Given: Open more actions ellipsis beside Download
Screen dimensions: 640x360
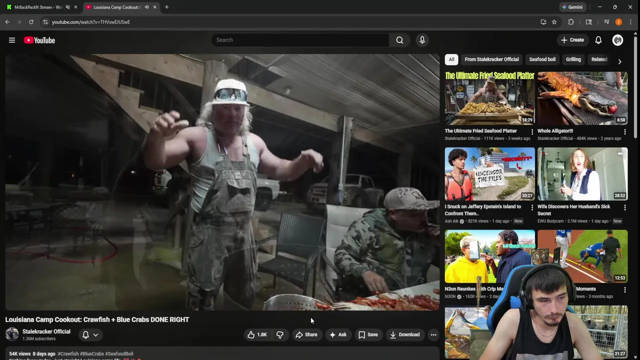Looking at the screenshot, I should 433,334.
